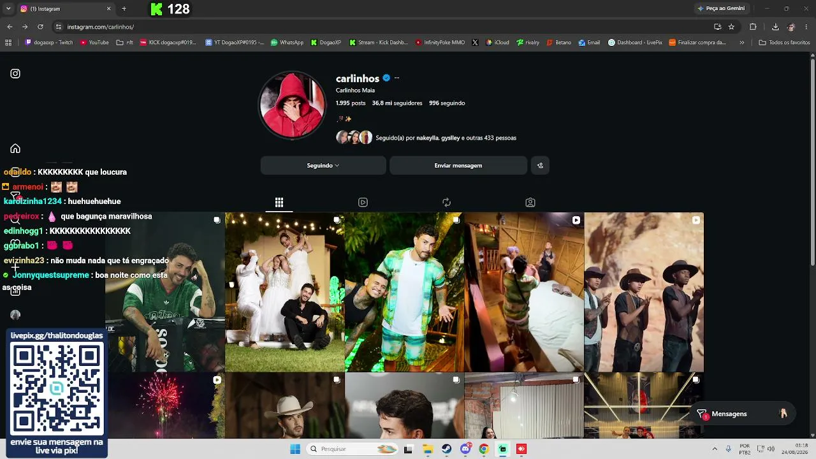Screen dimensions: 816x459
Task: Open the wedding dress group post
Action: (284, 292)
